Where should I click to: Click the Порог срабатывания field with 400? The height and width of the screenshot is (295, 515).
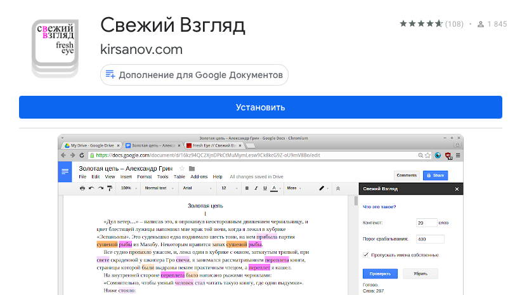[430, 239]
